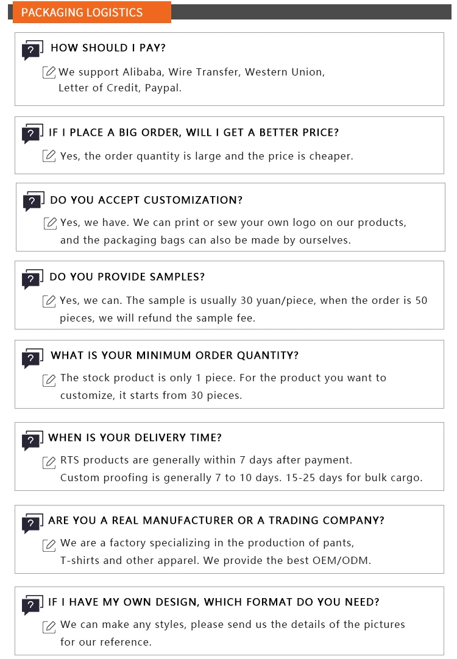Click the question icon beside 'When is your delivery time?'
This screenshot has width=457, height=659.
[32, 440]
